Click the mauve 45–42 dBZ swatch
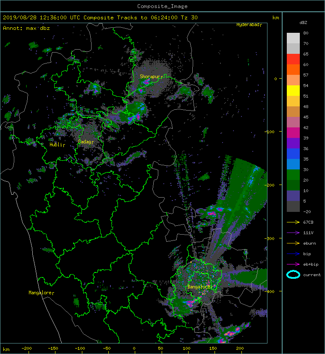Image resolution: width=325 pixels, height=354 pixels. (293, 122)
